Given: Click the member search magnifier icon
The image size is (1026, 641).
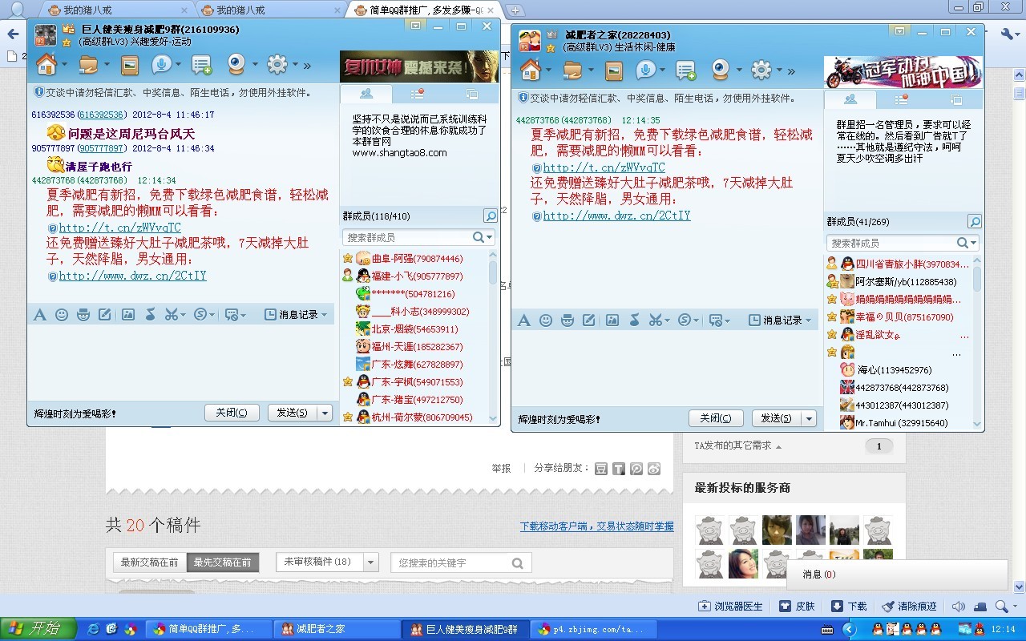Looking at the screenshot, I should click(489, 216).
